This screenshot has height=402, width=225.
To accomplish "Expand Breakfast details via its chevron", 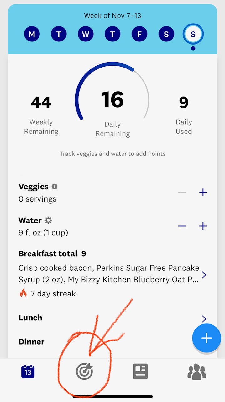I will coord(204,274).
